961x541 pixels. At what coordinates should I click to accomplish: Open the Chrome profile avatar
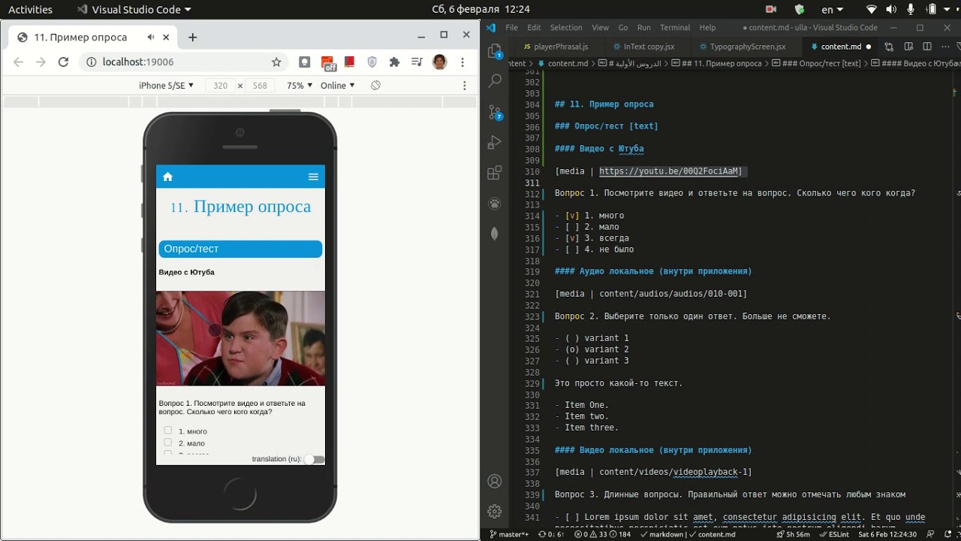click(440, 62)
